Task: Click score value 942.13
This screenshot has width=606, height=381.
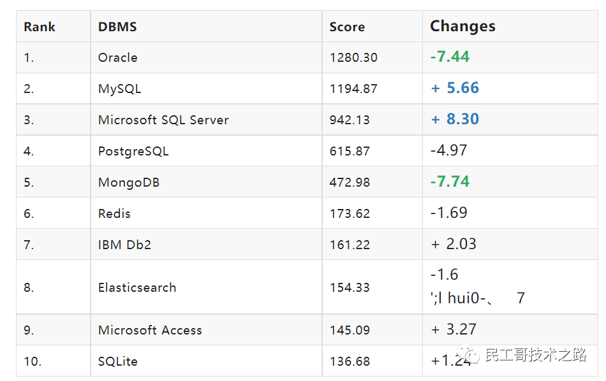Action: pos(350,120)
